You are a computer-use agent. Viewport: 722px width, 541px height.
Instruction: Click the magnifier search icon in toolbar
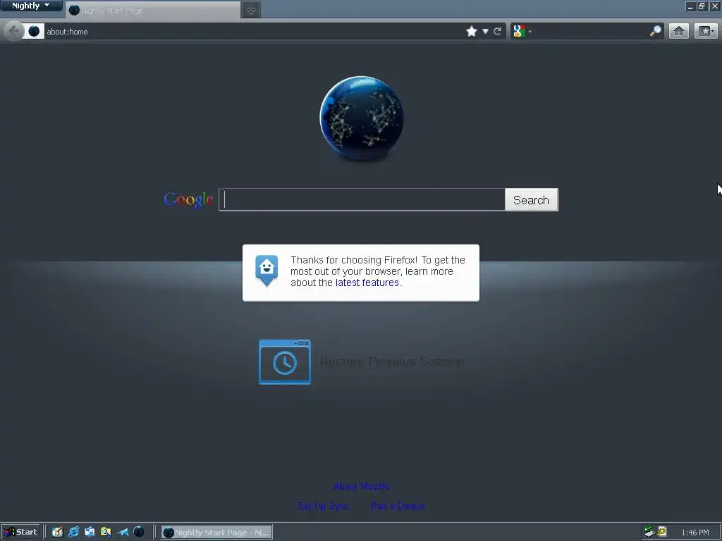(x=655, y=31)
